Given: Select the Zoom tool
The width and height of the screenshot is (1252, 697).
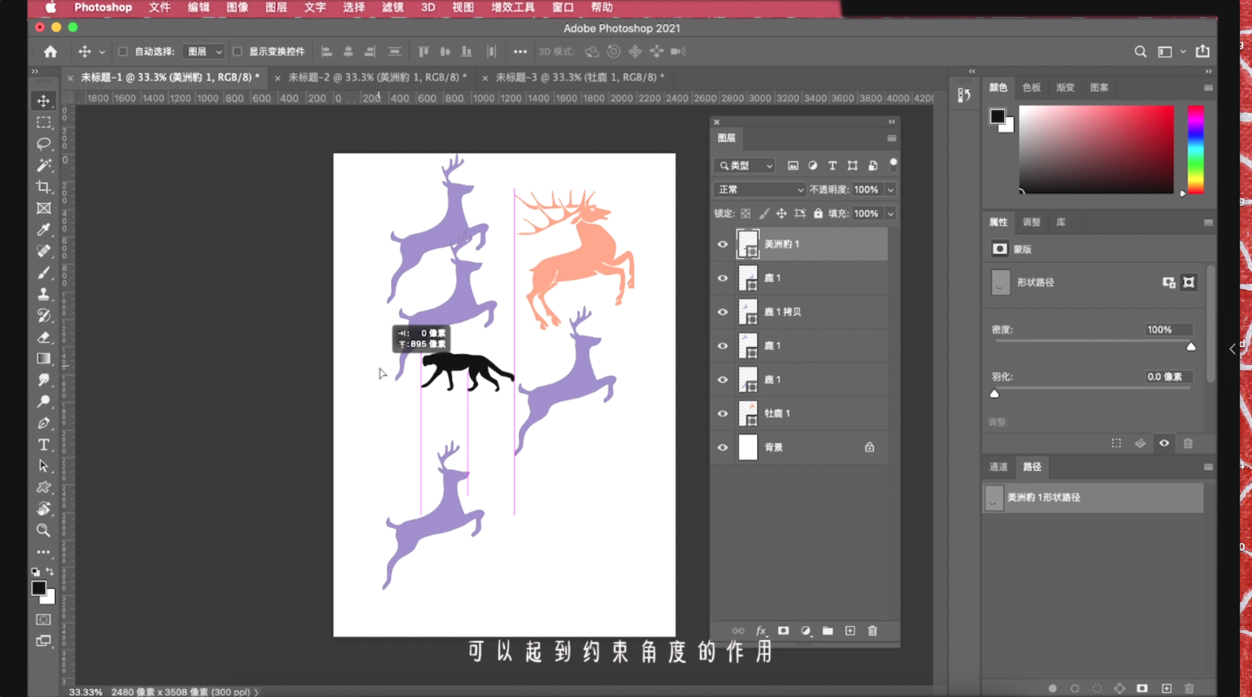Looking at the screenshot, I should [x=44, y=530].
